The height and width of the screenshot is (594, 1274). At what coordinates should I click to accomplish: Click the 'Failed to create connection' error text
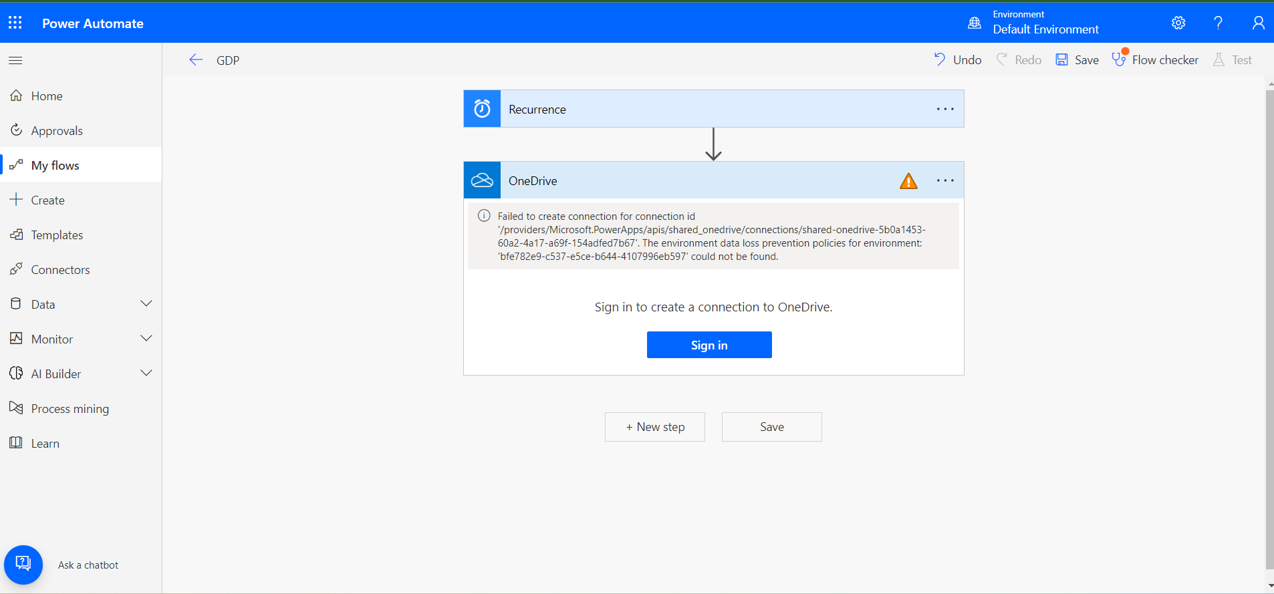(x=712, y=236)
